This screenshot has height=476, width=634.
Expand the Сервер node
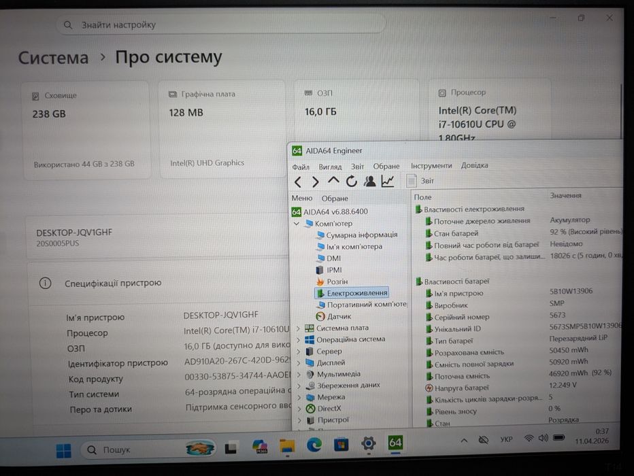pos(299,352)
